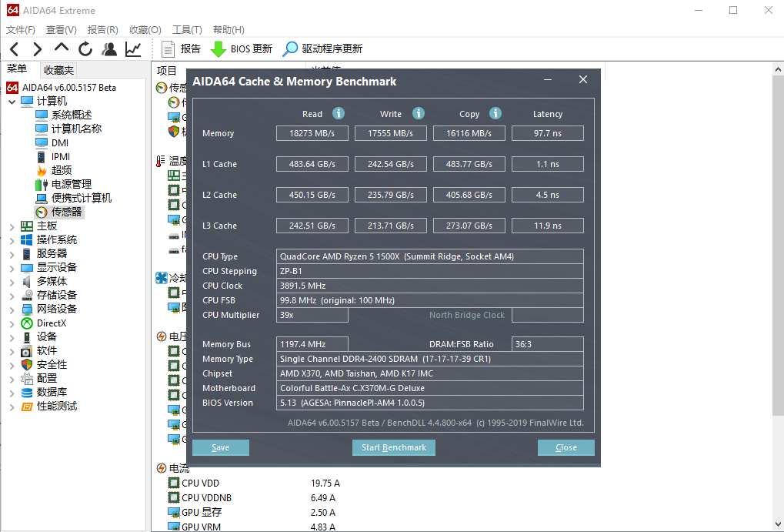Screen dimensions: 784x532
Task: Open 报告(R) menu
Action: point(102,30)
